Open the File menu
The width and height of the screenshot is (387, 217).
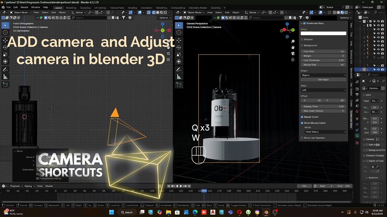[x=8, y=7]
